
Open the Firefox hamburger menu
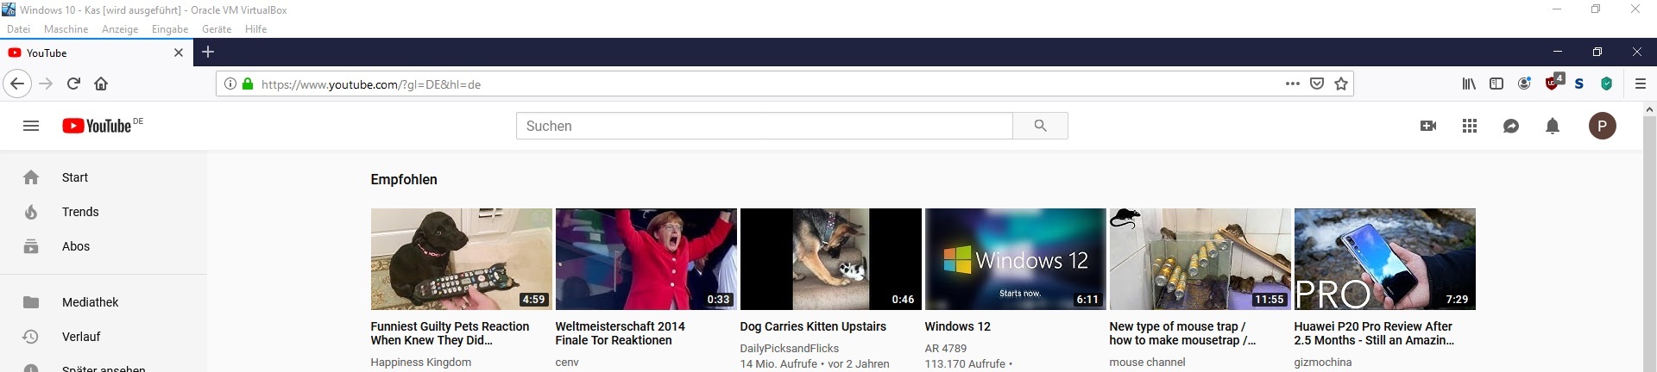[1641, 84]
